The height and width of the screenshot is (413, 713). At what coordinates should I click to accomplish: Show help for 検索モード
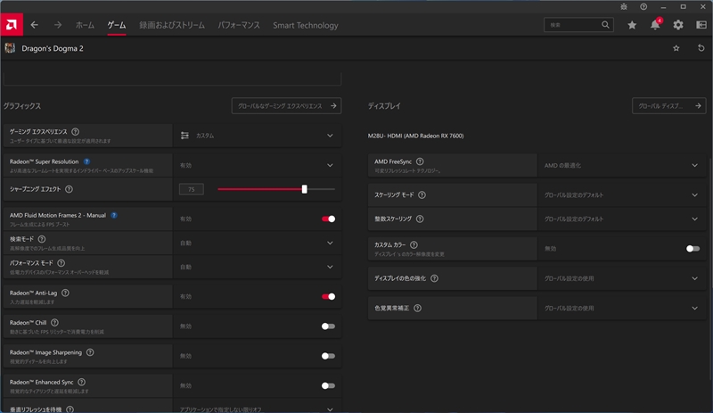tap(42, 239)
